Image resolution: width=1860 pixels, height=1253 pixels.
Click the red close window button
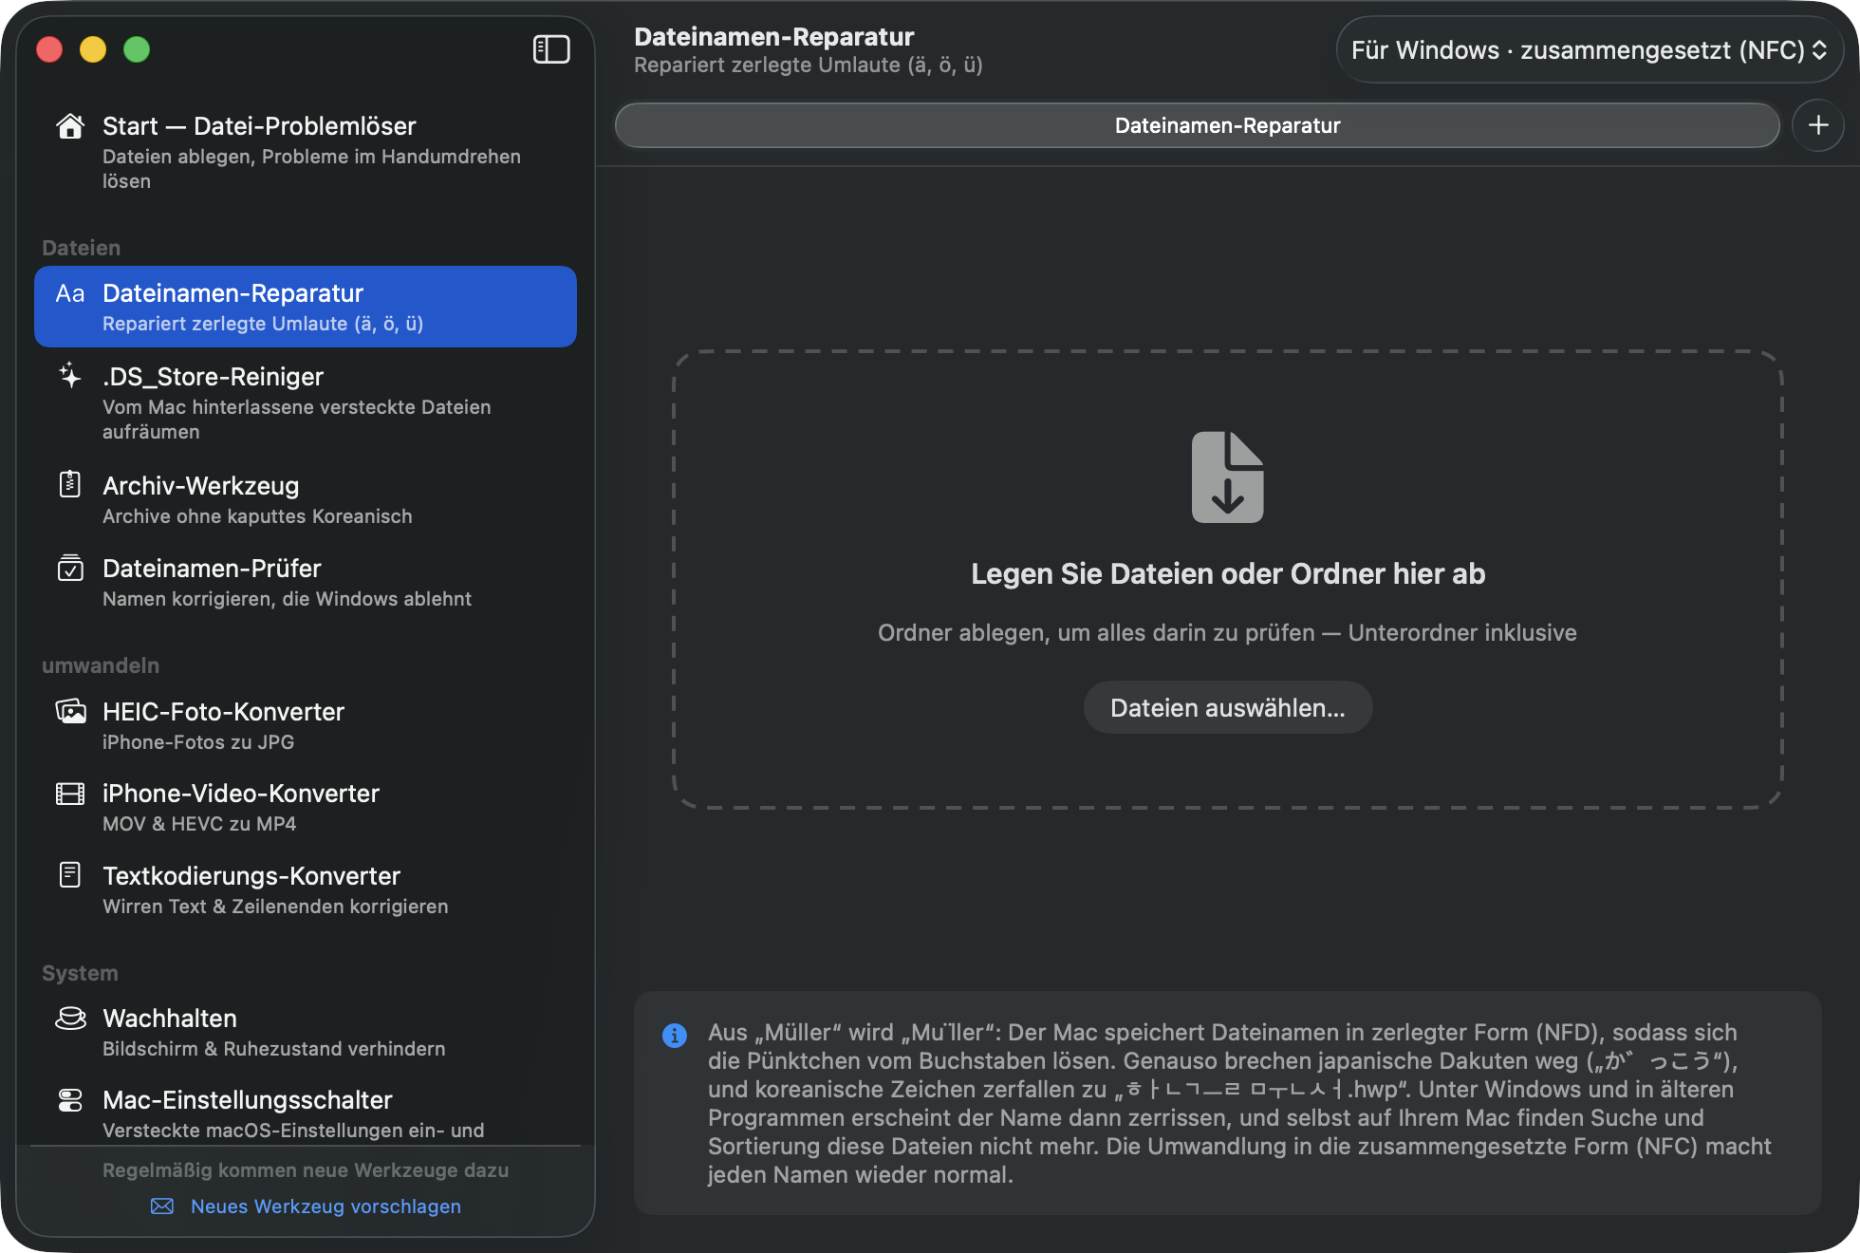[49, 49]
